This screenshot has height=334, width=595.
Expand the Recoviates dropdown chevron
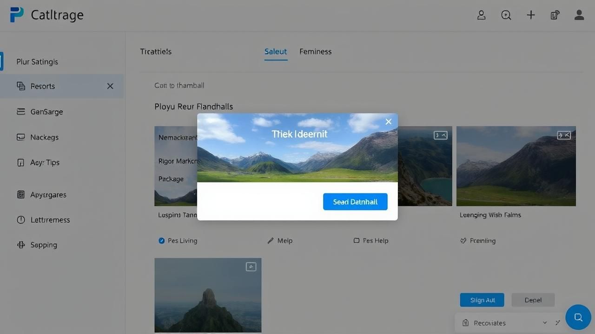pos(545,323)
